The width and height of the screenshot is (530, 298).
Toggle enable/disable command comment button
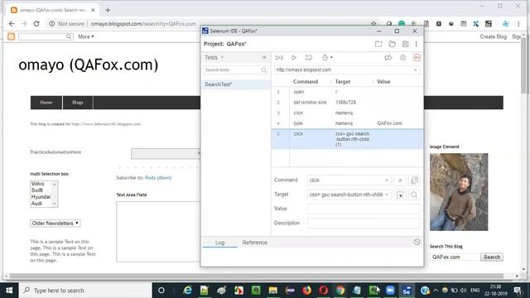click(400, 180)
